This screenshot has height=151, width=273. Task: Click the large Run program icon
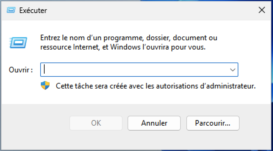pyautogui.click(x=18, y=42)
